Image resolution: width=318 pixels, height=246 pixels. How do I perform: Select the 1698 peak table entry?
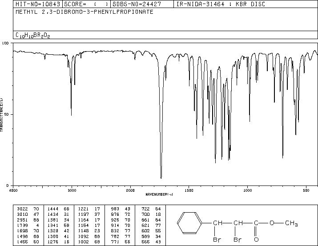(x=28, y=231)
